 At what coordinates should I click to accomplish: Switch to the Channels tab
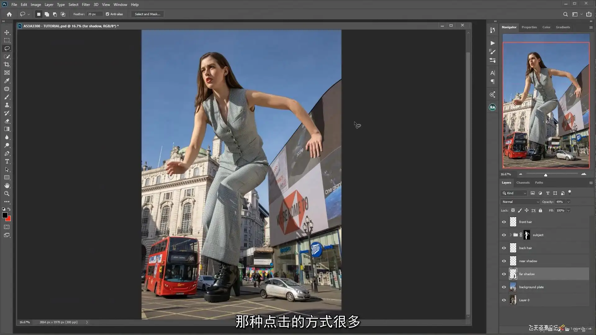[523, 182]
